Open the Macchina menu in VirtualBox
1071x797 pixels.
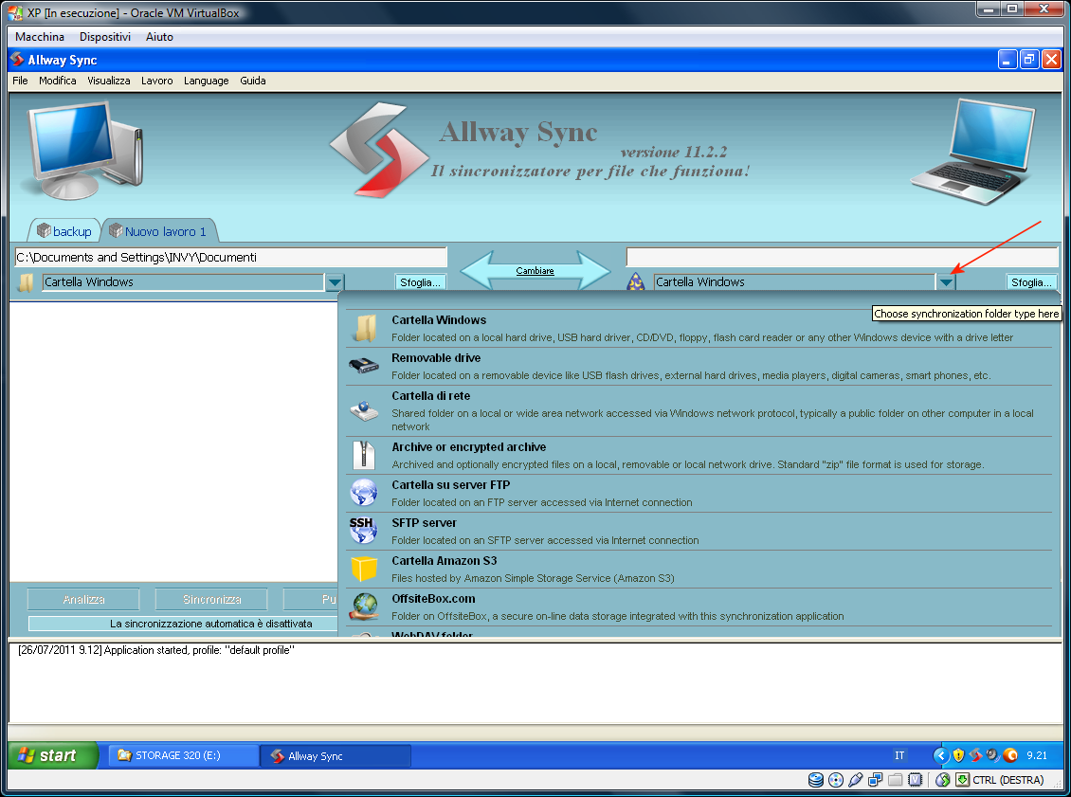coord(40,37)
